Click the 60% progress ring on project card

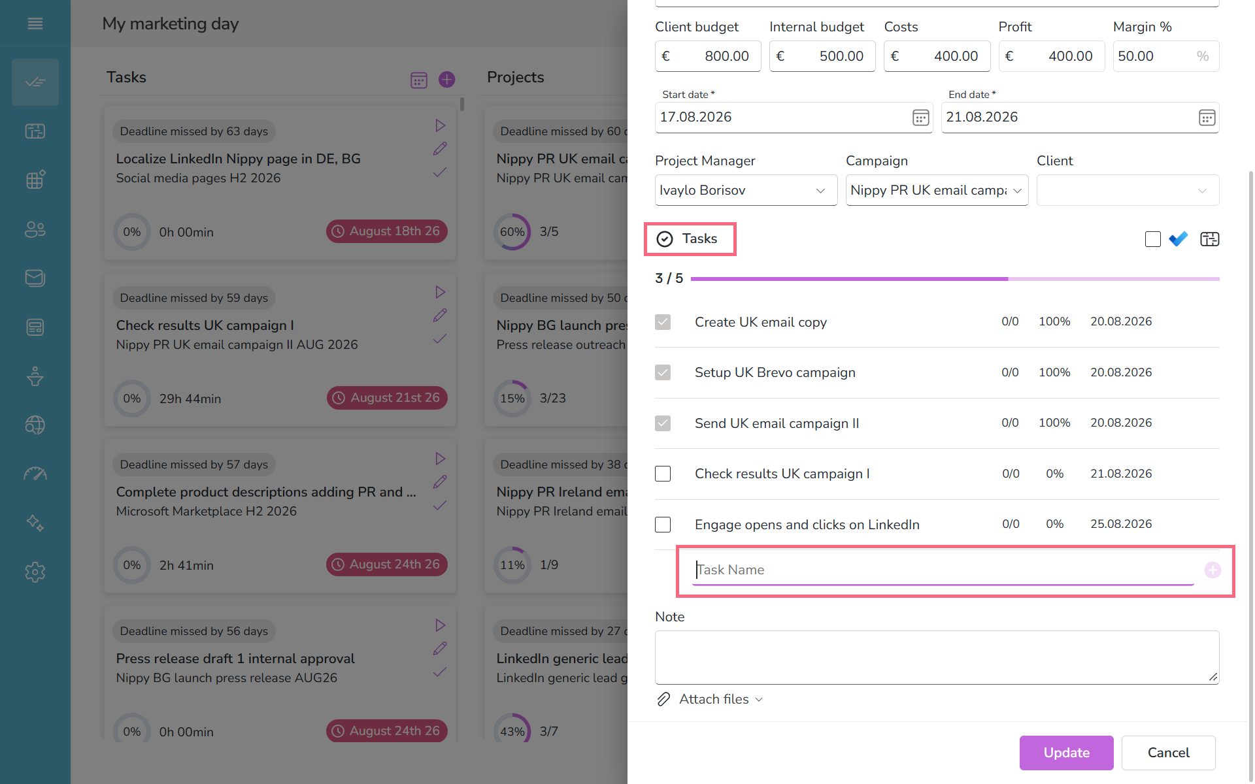[512, 232]
